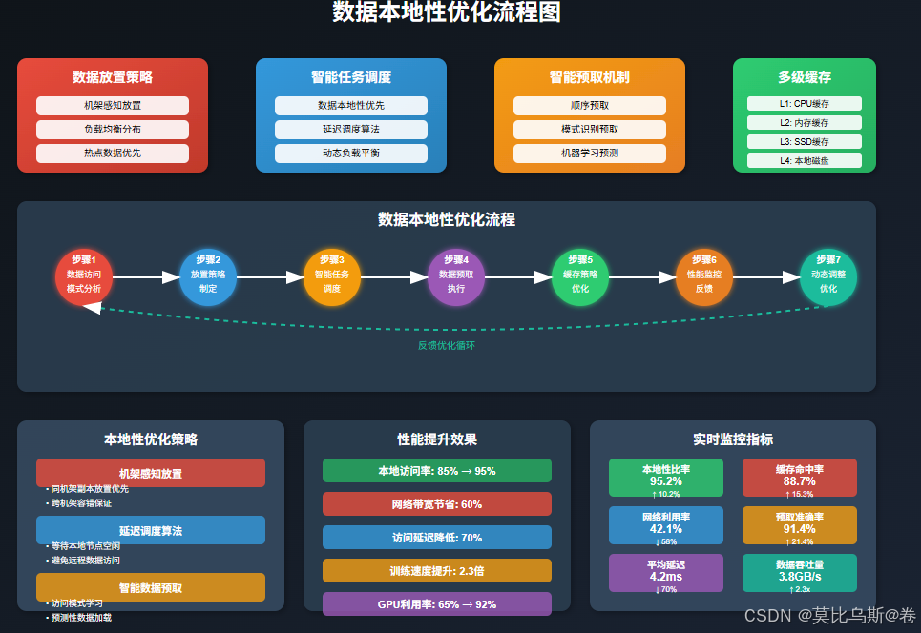Select the GPU利用率: 65% → 92% bar

pos(437,603)
